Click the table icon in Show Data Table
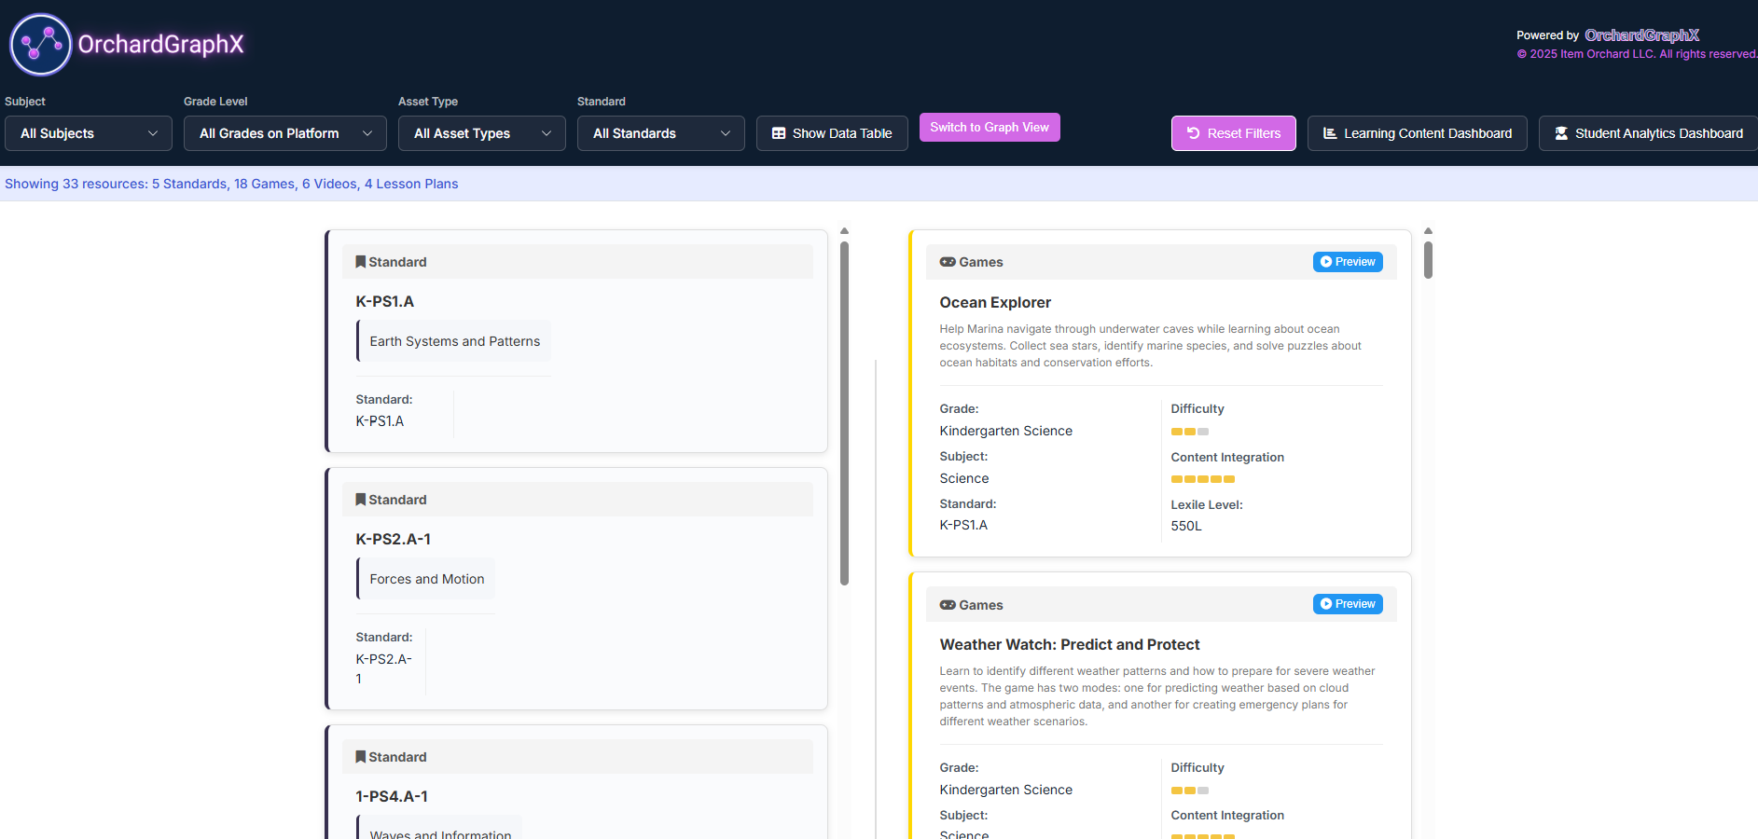 [x=779, y=133]
